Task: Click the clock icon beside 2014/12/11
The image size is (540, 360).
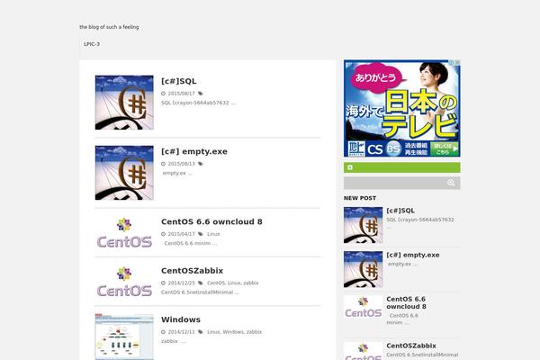Action: click(x=163, y=332)
